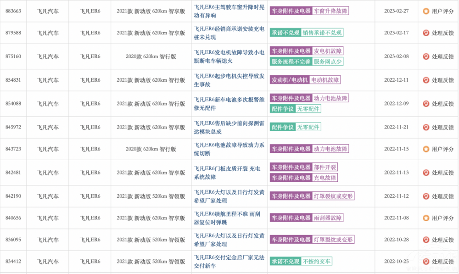Click the 用户评分 star icon for complaint 840656

(x=426, y=218)
